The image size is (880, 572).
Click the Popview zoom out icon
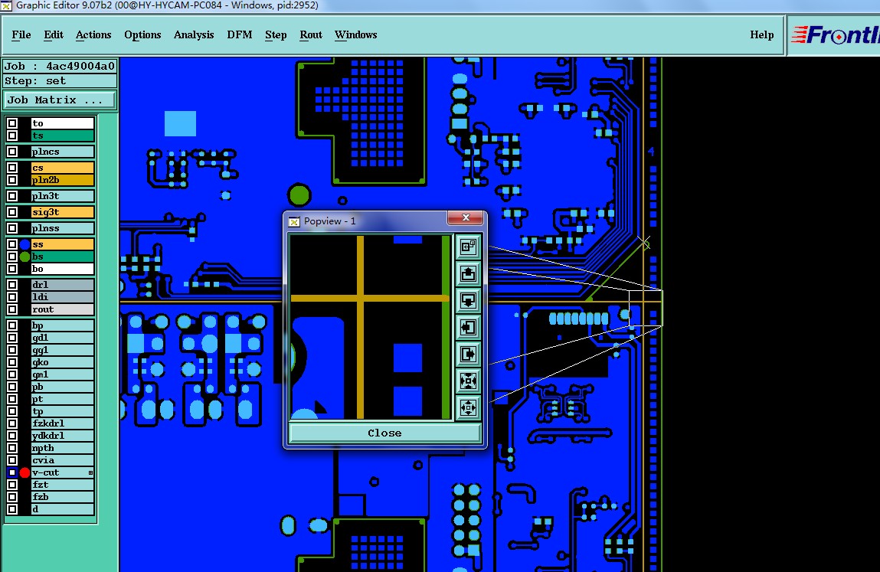click(468, 407)
